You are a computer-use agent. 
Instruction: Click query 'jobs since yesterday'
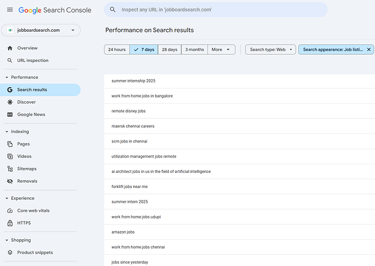click(130, 262)
